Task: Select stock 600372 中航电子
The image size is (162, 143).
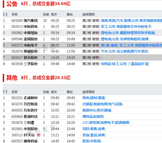Action: pos(25,45)
